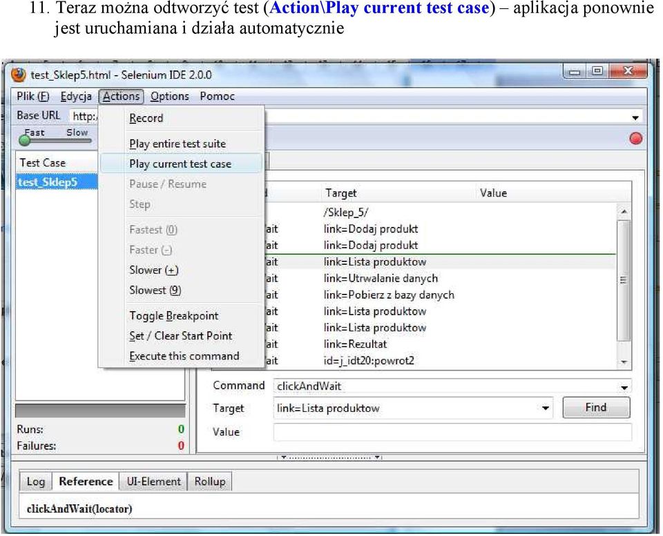This screenshot has height=536, width=663.
Task: Choose Slowest (9) in the Actions menu
Action: [x=182, y=290]
